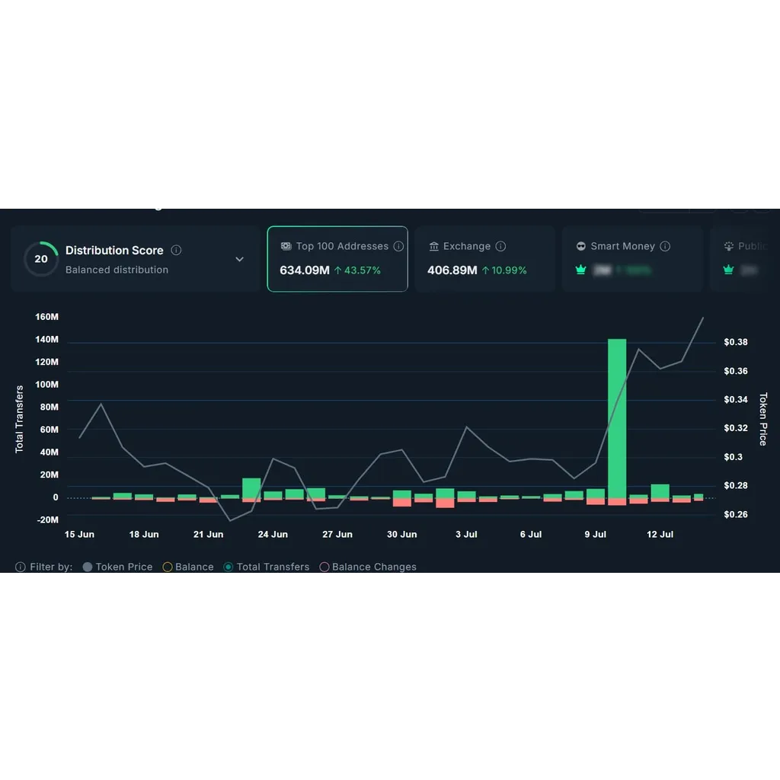Click the red bar at 2 Jul

[x=445, y=503]
